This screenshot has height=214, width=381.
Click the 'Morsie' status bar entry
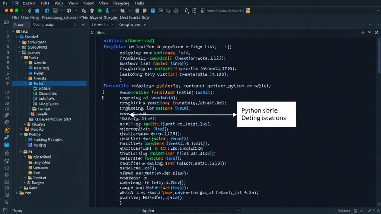(344, 211)
